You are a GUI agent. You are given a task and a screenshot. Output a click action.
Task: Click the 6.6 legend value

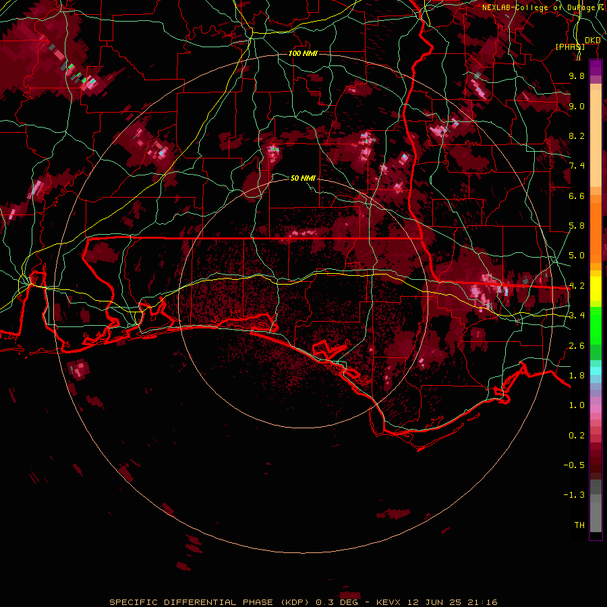pos(577,196)
